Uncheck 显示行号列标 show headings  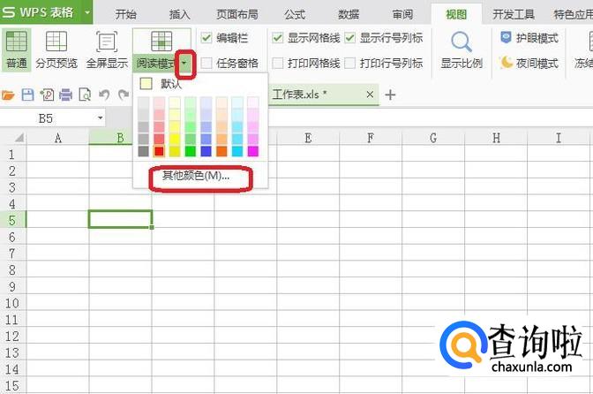(349, 38)
